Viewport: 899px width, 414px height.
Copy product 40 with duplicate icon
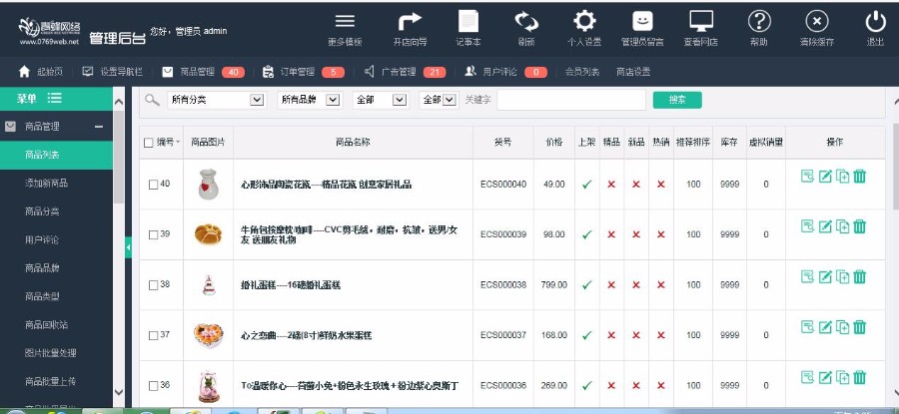point(842,176)
